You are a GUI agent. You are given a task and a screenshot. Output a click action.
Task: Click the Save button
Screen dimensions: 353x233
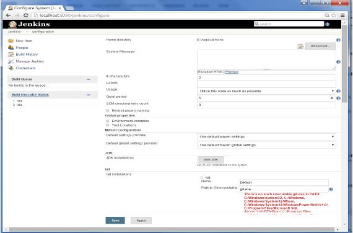tap(115, 221)
